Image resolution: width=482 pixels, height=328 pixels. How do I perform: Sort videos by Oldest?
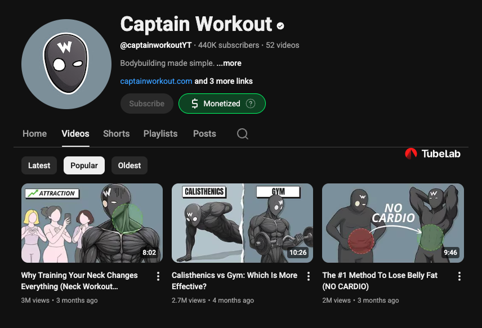coord(130,165)
